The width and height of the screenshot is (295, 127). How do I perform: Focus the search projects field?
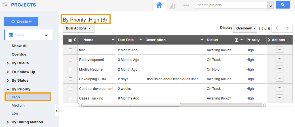[231, 5]
